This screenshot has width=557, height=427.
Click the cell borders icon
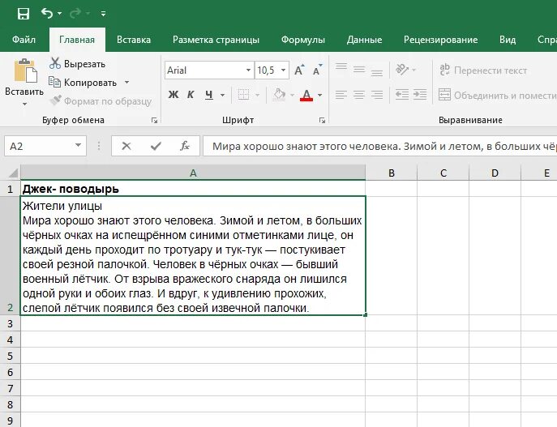click(x=244, y=95)
